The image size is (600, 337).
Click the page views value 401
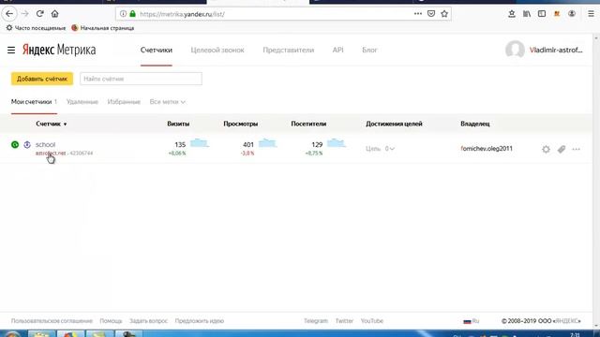coord(248,144)
